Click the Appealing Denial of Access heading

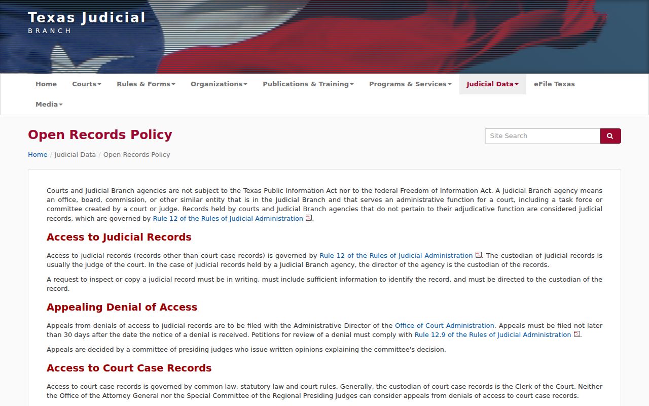tap(122, 307)
